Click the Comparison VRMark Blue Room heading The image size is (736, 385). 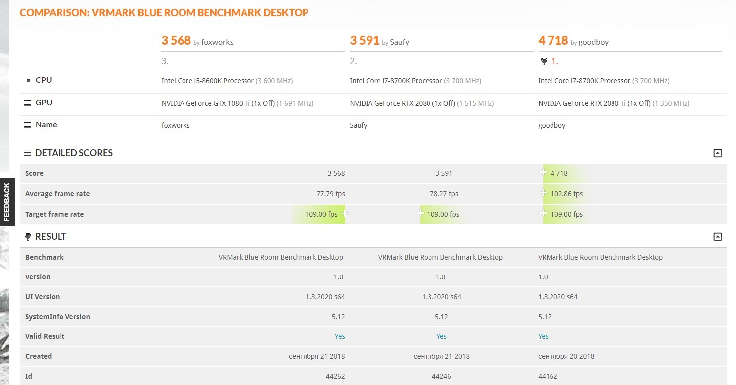164,12
